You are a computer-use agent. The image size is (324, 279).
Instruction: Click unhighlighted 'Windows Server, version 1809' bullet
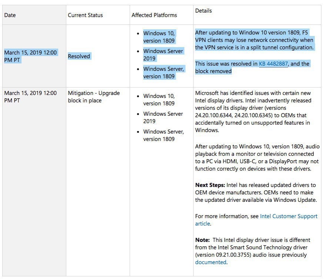click(163, 135)
